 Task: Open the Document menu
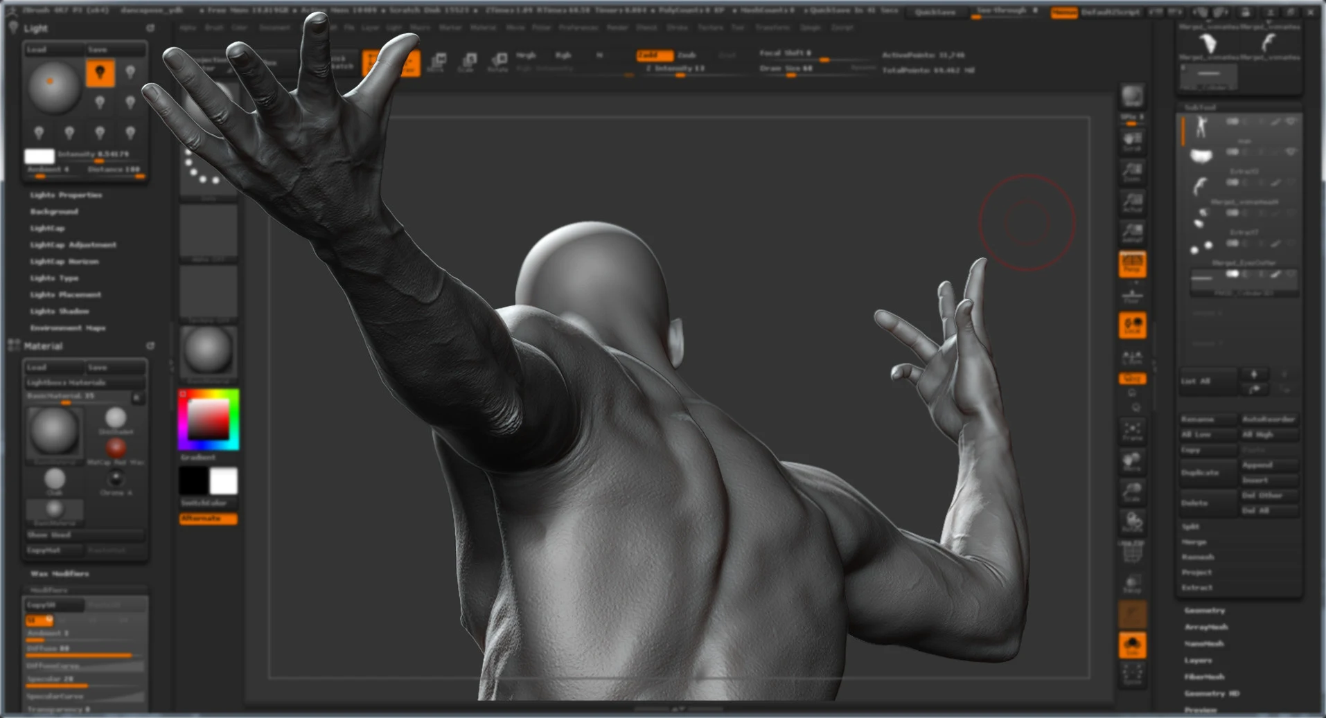click(x=275, y=28)
